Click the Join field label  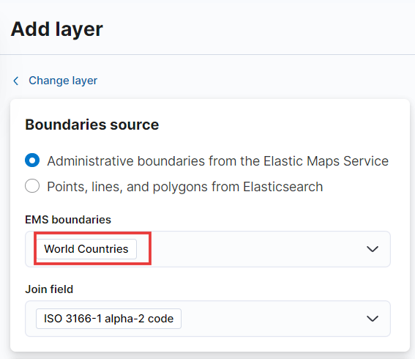pos(49,289)
